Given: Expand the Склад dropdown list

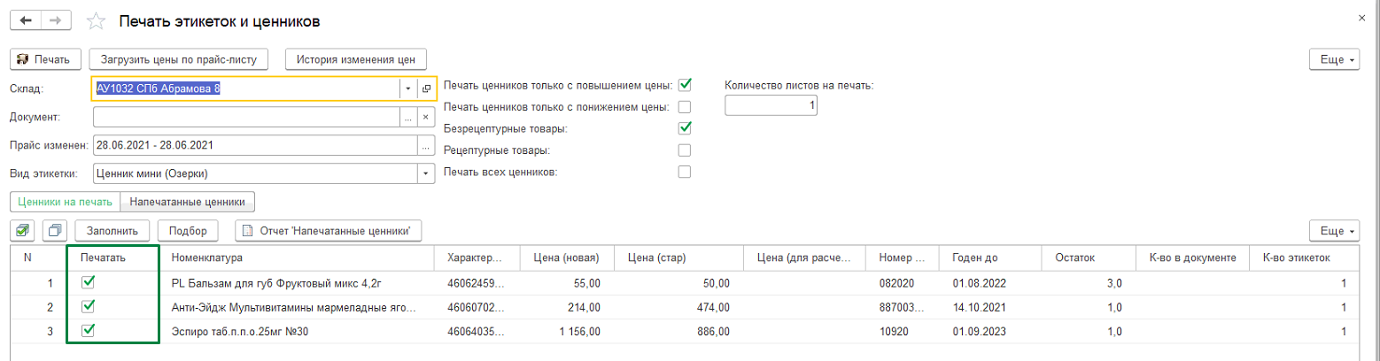Looking at the screenshot, I should [408, 88].
